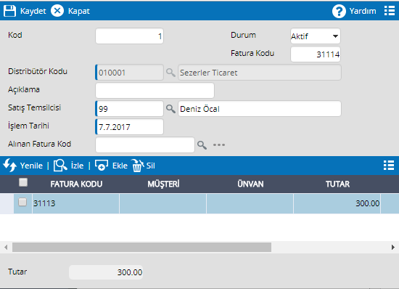This screenshot has height=289, width=399.
Task: Click the Satış Temsilcisi code field 99
Action: tap(129, 109)
